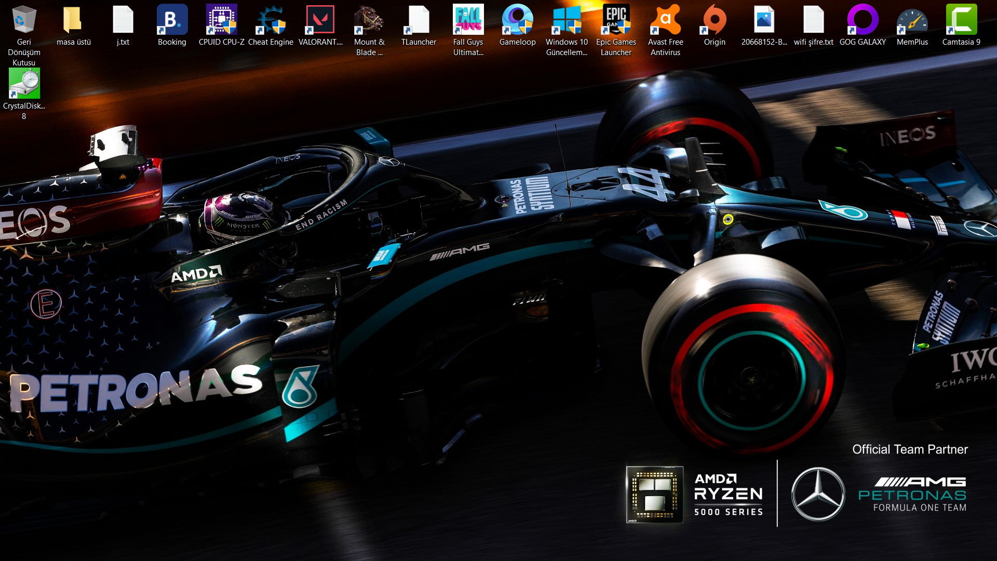This screenshot has height=561, width=997.
Task: Select the wifi şifre.txt file
Action: point(813,25)
